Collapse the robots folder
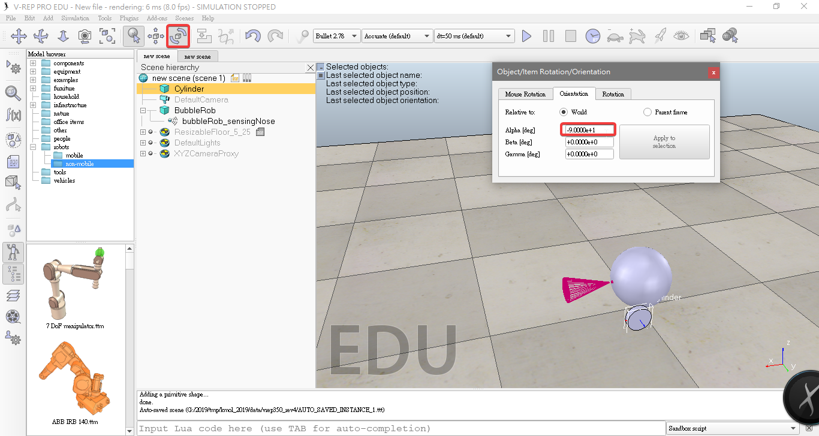This screenshot has width=819, height=436. click(33, 147)
